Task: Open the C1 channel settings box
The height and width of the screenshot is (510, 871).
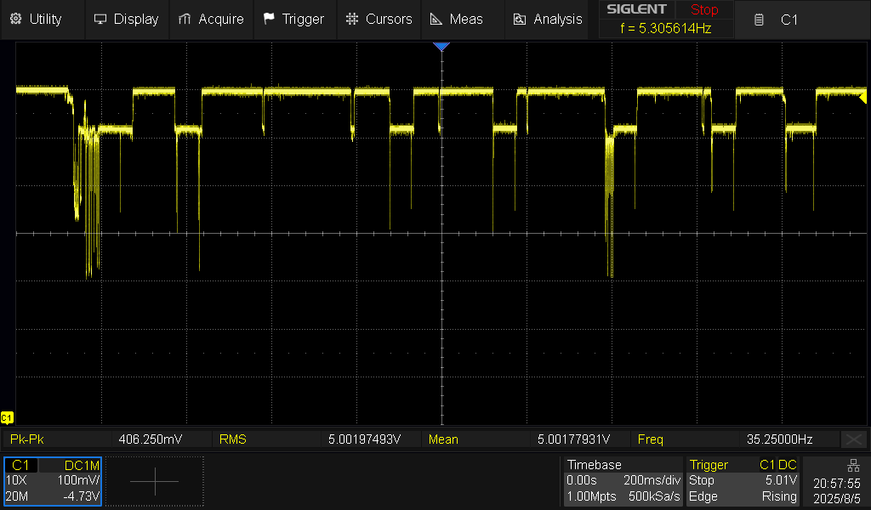Action: 53,481
